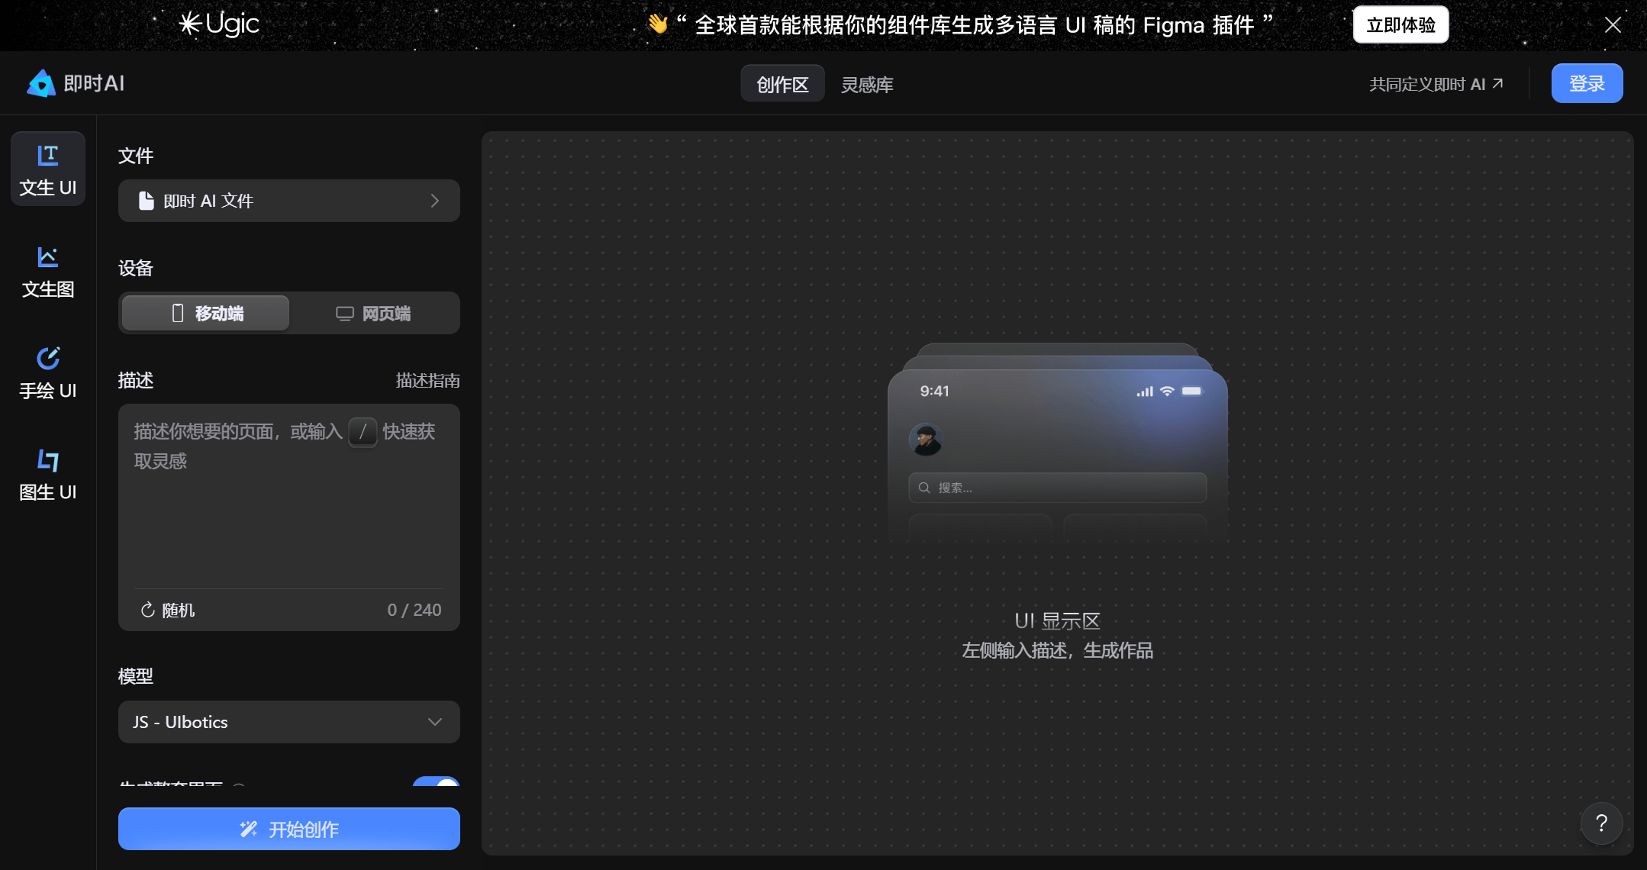Open the 图生 UI image tool
1647x870 pixels.
click(47, 475)
